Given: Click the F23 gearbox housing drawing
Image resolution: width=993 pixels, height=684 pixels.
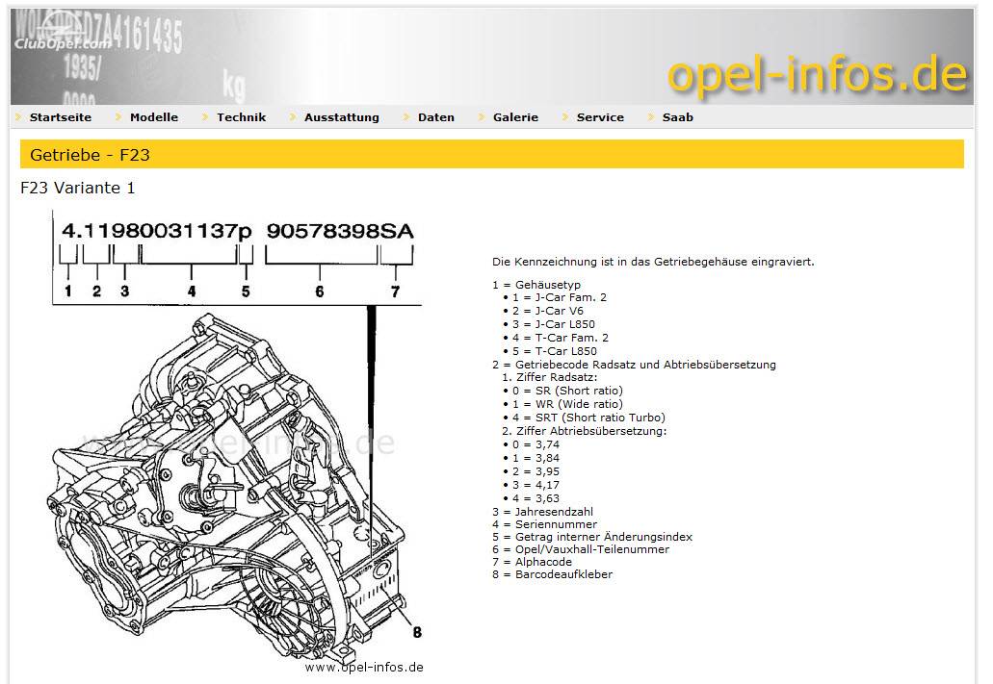Looking at the screenshot, I should pos(228,487).
